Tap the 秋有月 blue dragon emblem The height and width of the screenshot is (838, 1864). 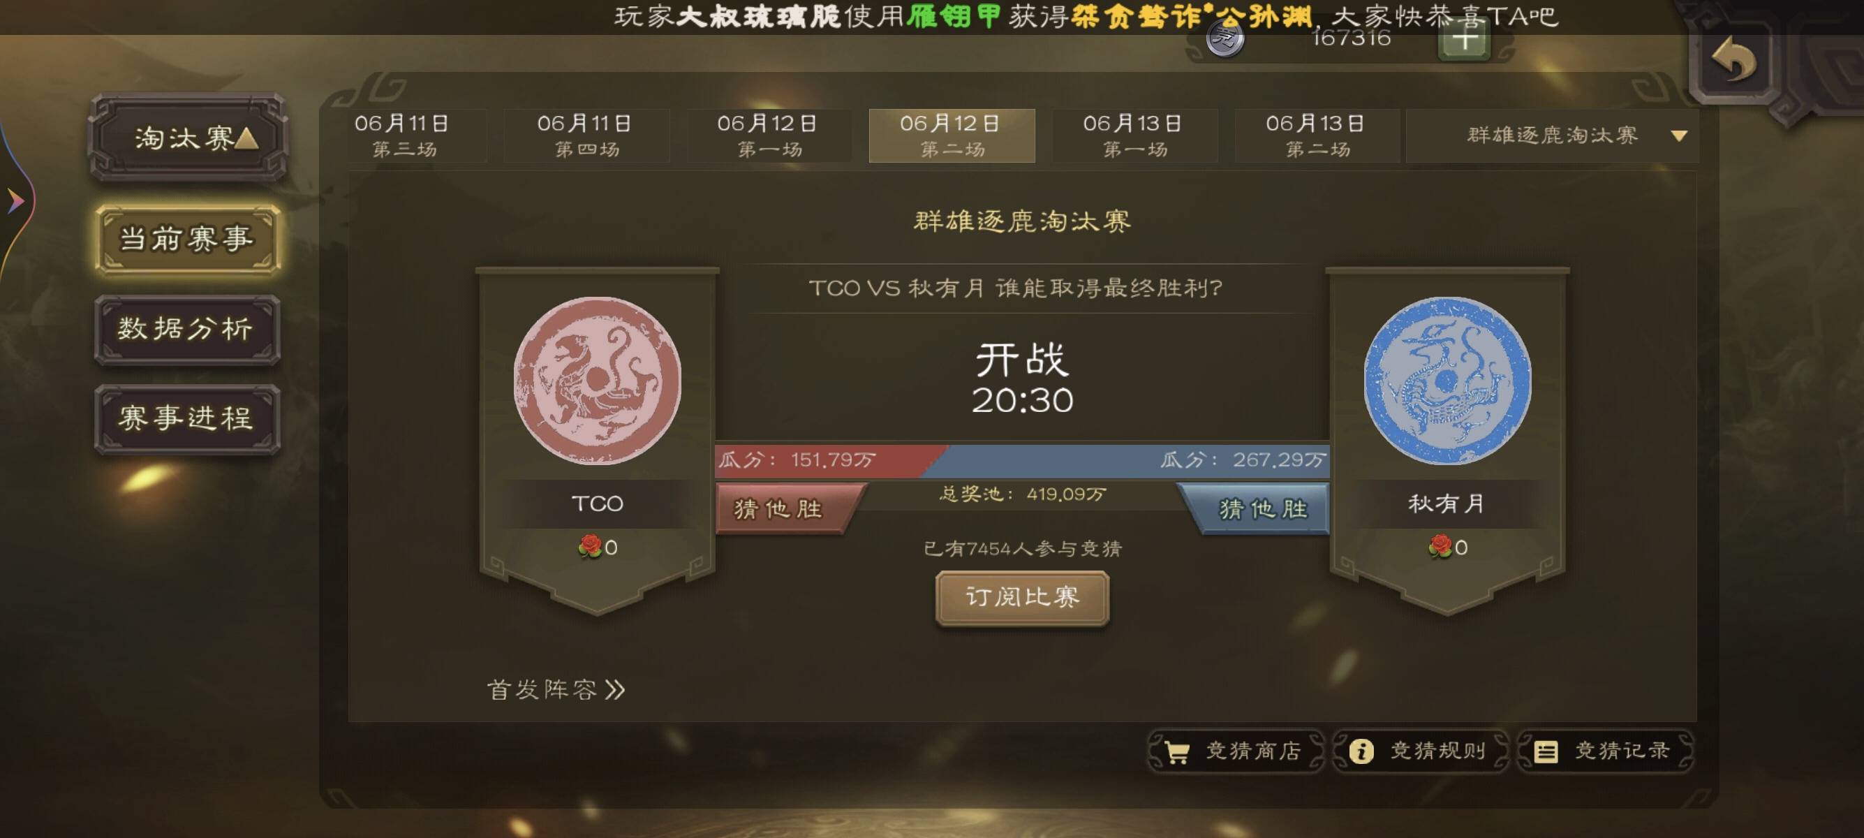pyautogui.click(x=1447, y=381)
